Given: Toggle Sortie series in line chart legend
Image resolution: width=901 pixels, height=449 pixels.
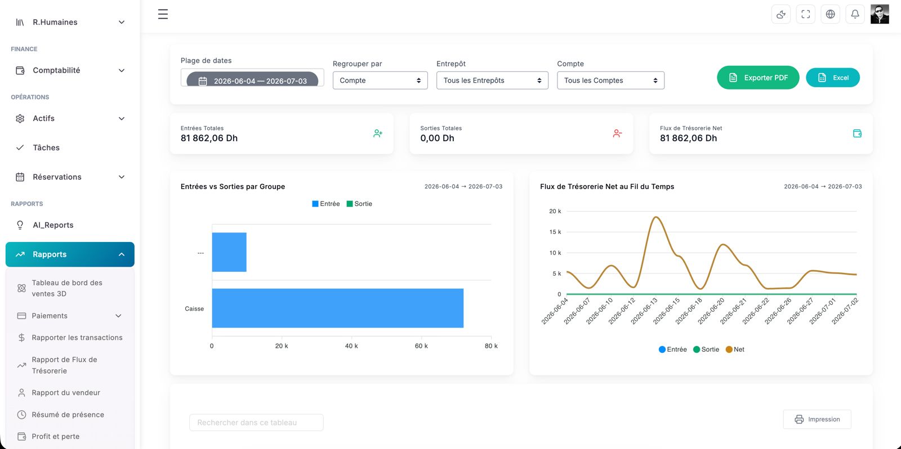Looking at the screenshot, I should click(x=706, y=349).
